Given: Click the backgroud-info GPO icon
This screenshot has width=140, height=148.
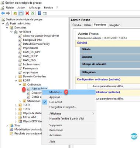Looking at the screenshot, I should click(x=20, y=40).
